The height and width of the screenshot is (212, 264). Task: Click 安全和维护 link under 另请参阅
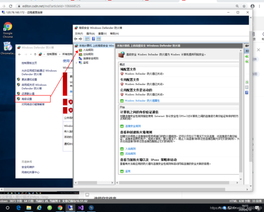click(28, 167)
